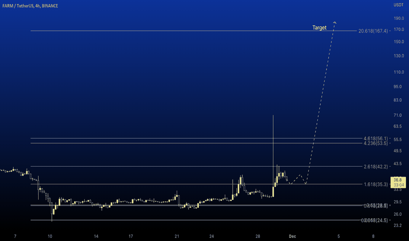Click the 71.0 price axis value
The width and height of the screenshot is (409, 241).
click(x=398, y=115)
